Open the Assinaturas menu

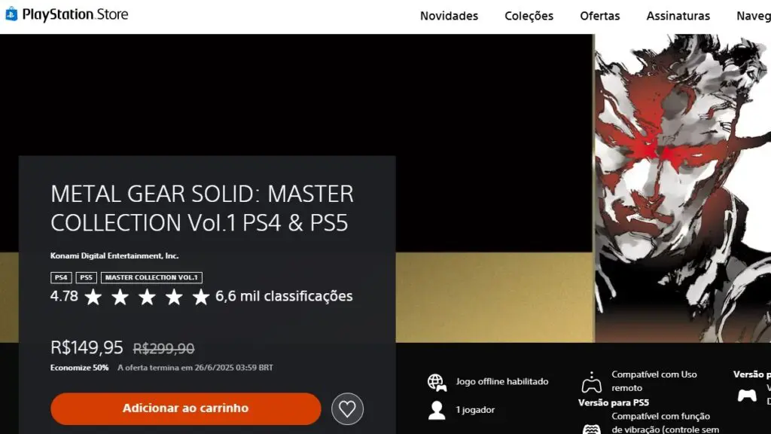pyautogui.click(x=678, y=16)
